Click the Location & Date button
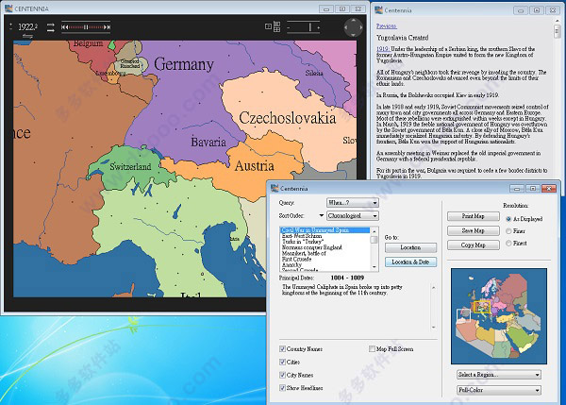 coord(410,262)
